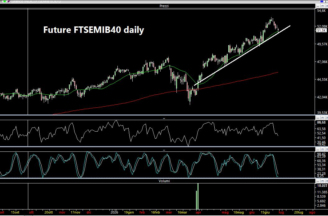Click the 38,31 stochastic scale value
Image resolution: width=328 pixels, height=216 pixels.
(321, 169)
